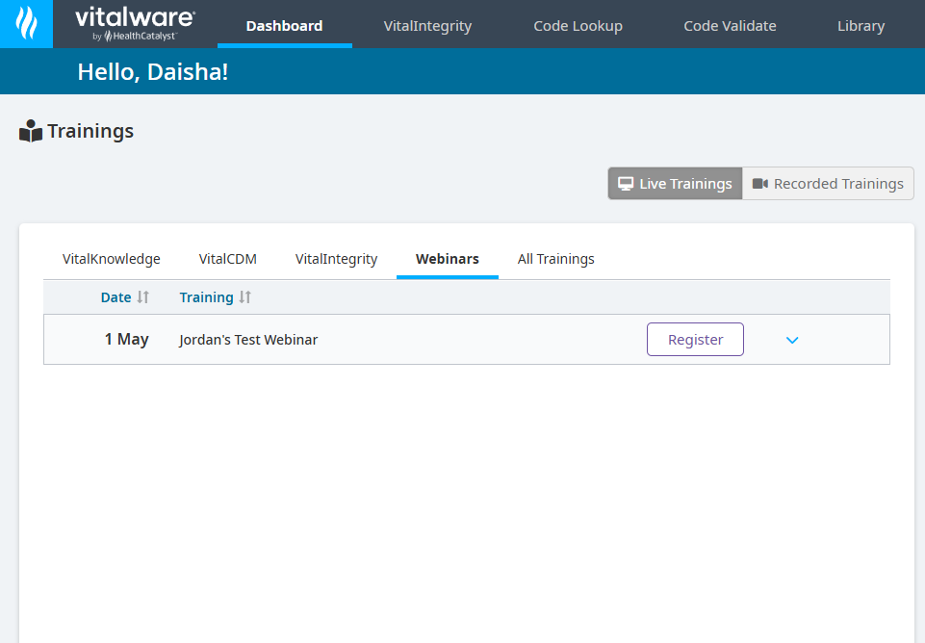The height and width of the screenshot is (643, 925).
Task: Click the sort arrows beside Training
Action: coord(245,297)
